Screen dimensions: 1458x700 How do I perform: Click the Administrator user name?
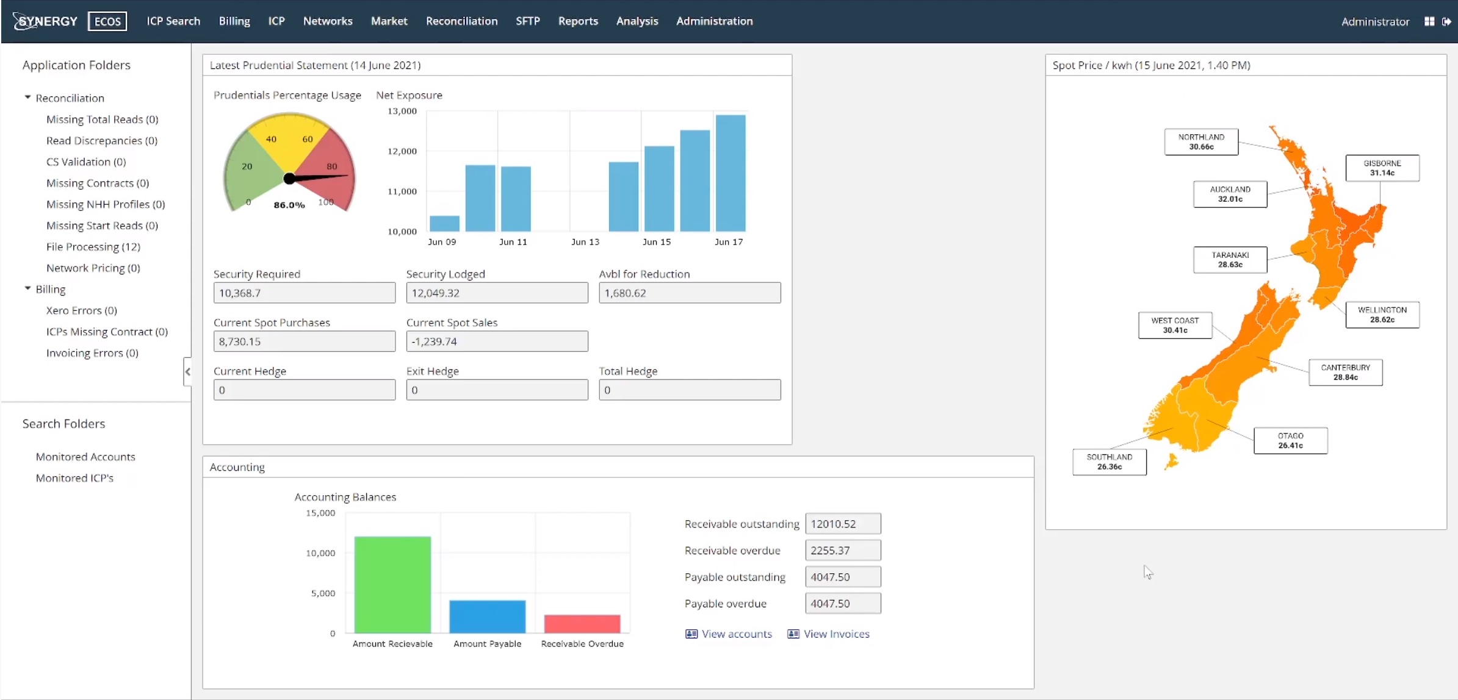pos(1375,22)
